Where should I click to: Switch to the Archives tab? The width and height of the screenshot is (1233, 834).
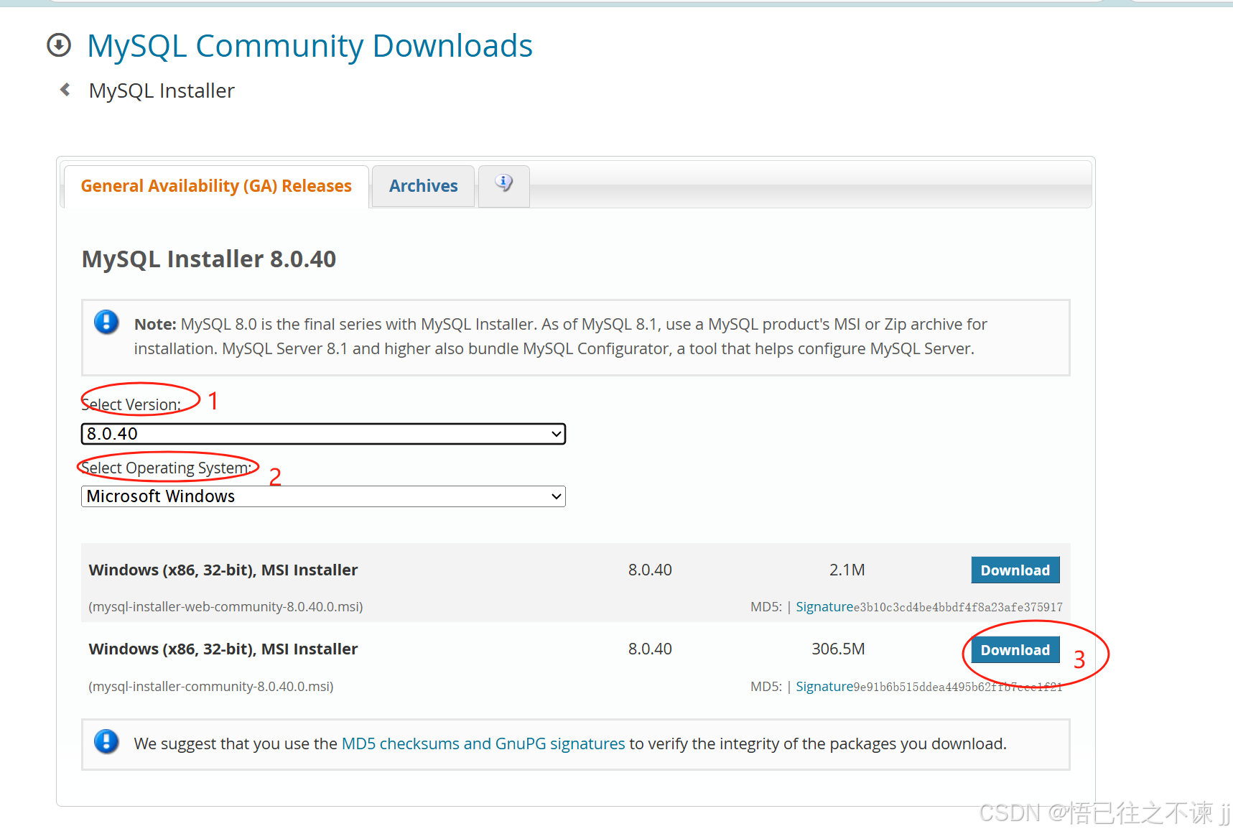(x=423, y=185)
